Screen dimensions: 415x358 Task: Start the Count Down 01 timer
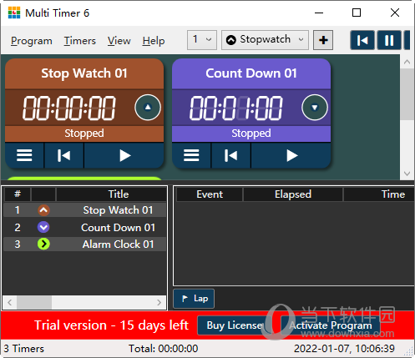(x=291, y=155)
